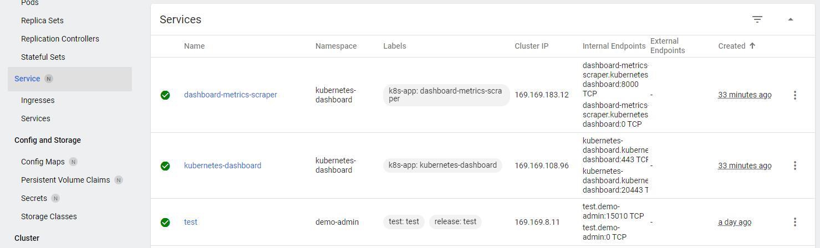Open actions menu for dashboard-metrics-scraper
The height and width of the screenshot is (248, 820).
click(x=794, y=95)
